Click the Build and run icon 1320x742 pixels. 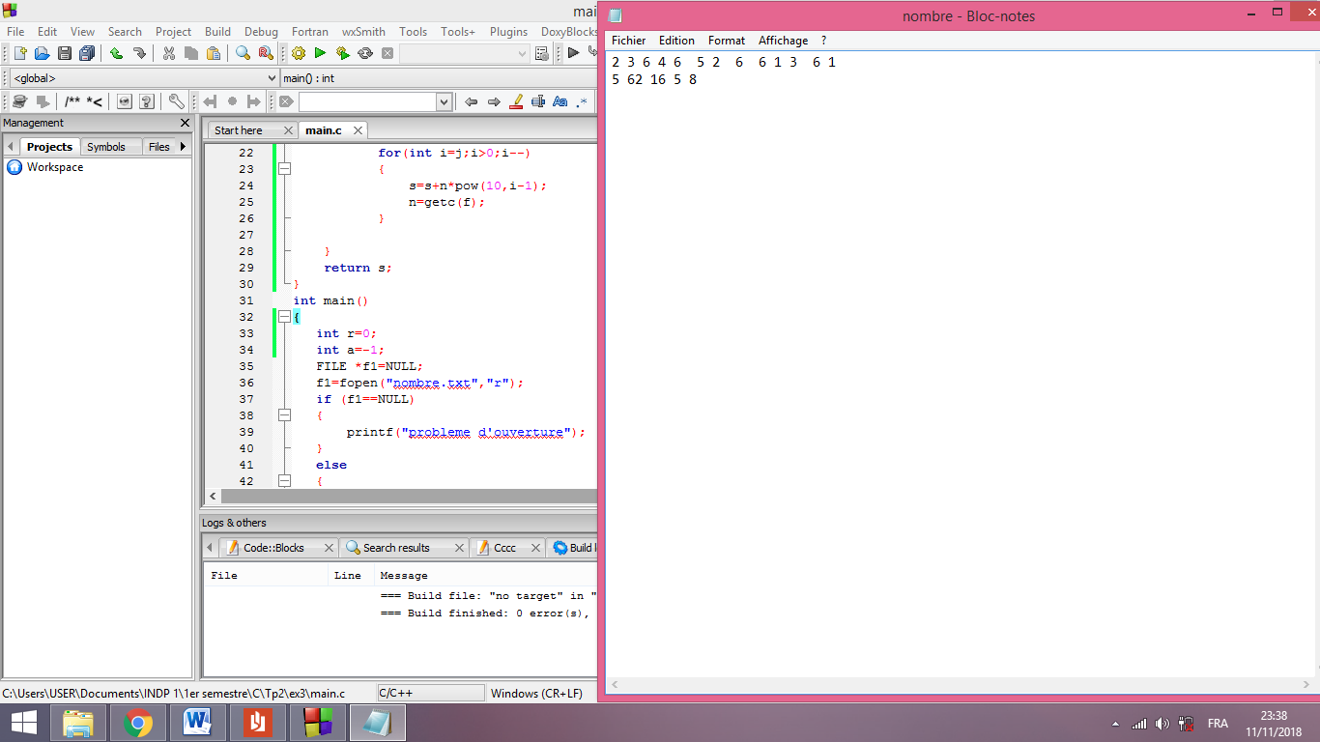342,53
